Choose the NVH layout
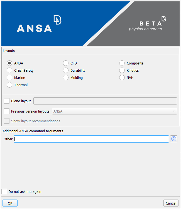181x209 pixels. click(122, 78)
